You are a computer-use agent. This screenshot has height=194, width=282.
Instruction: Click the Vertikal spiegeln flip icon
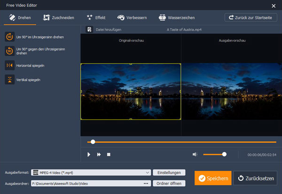click(9, 80)
